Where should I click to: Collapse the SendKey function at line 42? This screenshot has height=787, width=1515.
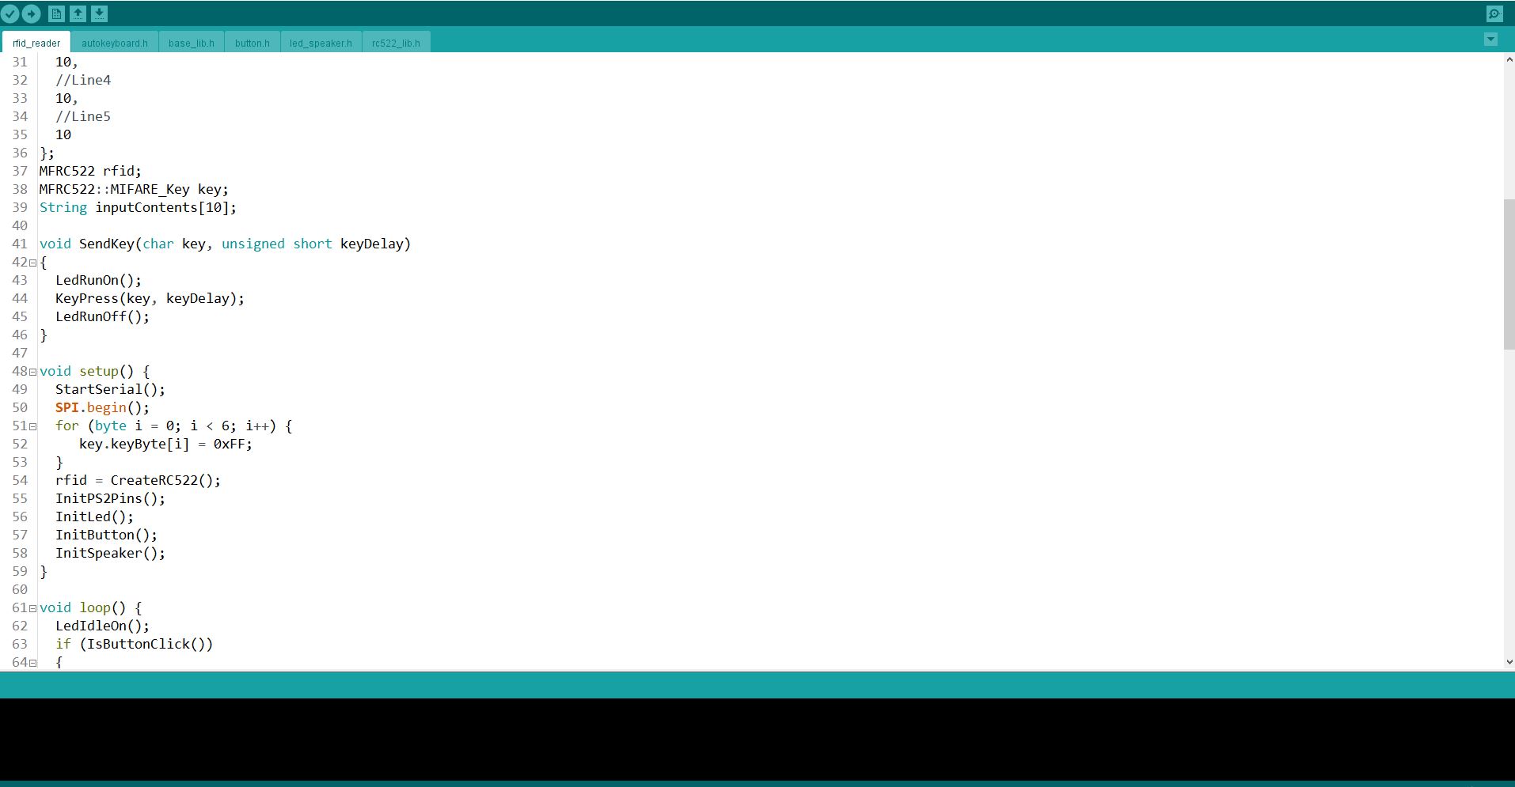pos(32,263)
